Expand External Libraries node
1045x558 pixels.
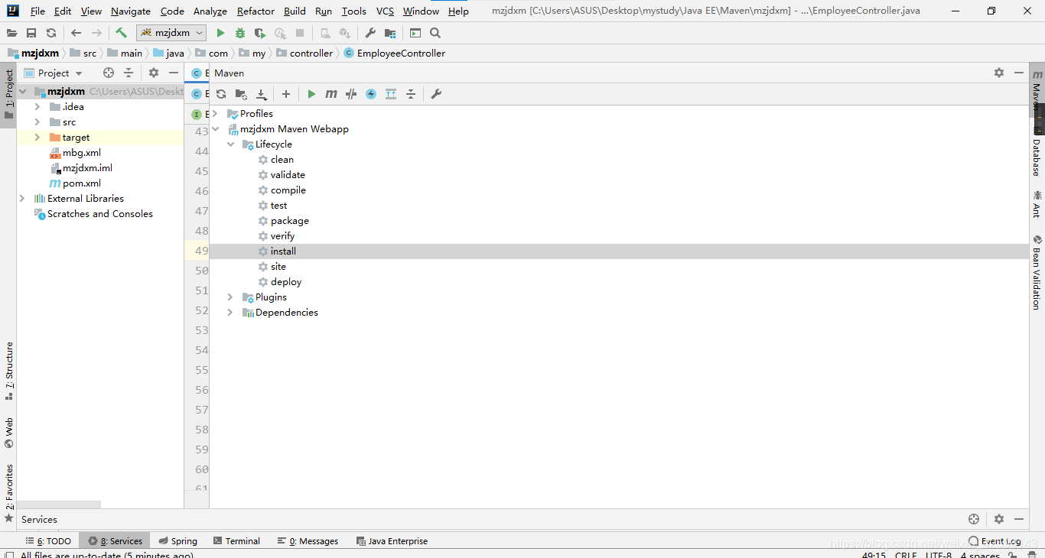(x=21, y=199)
